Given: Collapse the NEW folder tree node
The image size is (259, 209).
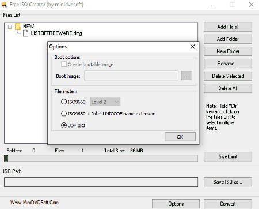Looking at the screenshot, I should click(10, 27).
